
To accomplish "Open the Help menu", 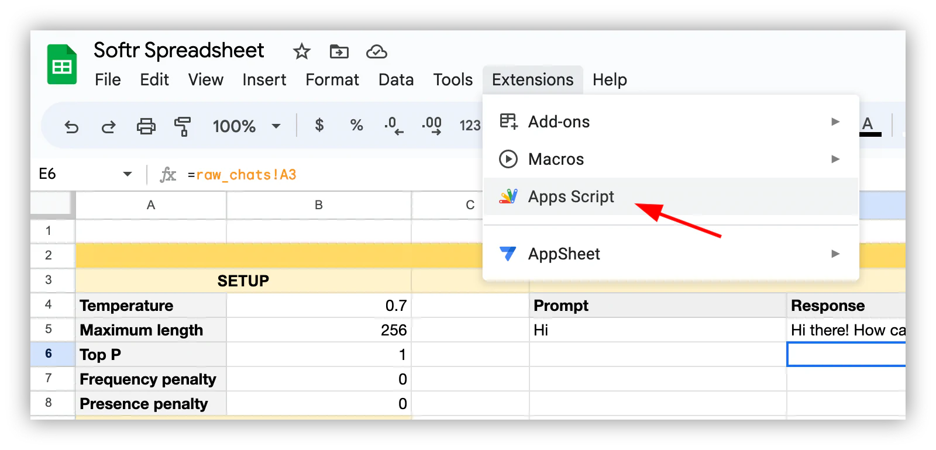I will click(610, 79).
